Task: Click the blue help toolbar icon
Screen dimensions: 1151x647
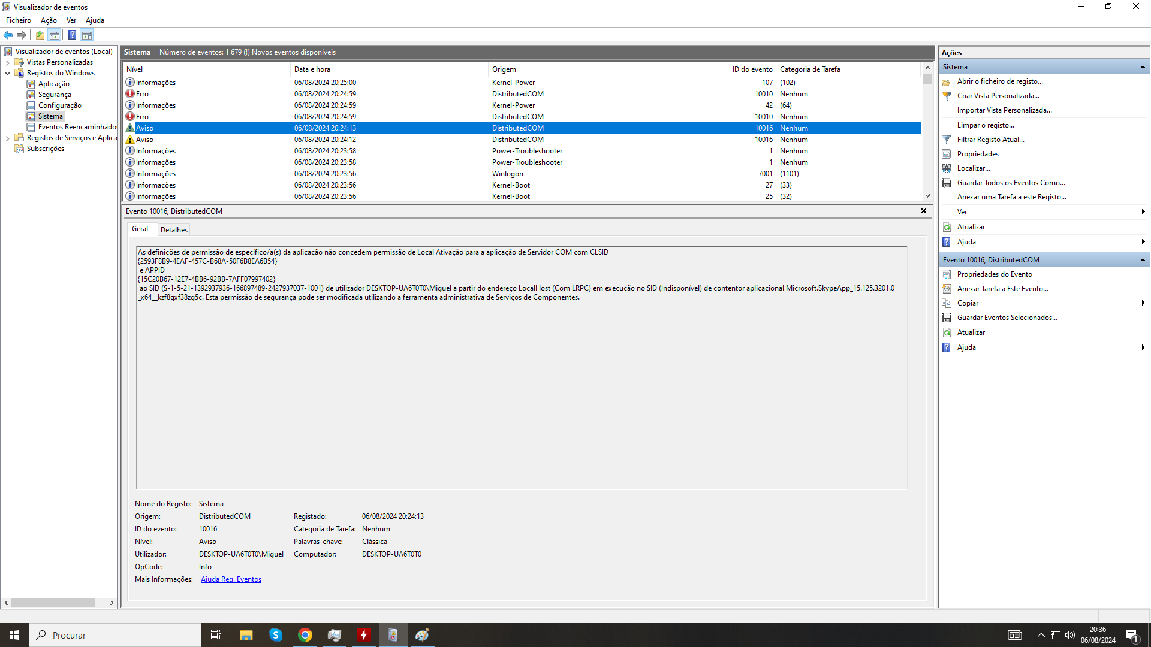Action: [x=72, y=35]
